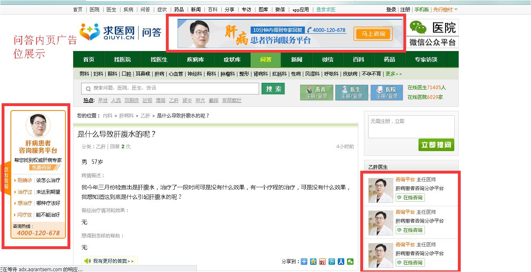
Task: Share to Sina Weibo icon
Action: click(323, 261)
